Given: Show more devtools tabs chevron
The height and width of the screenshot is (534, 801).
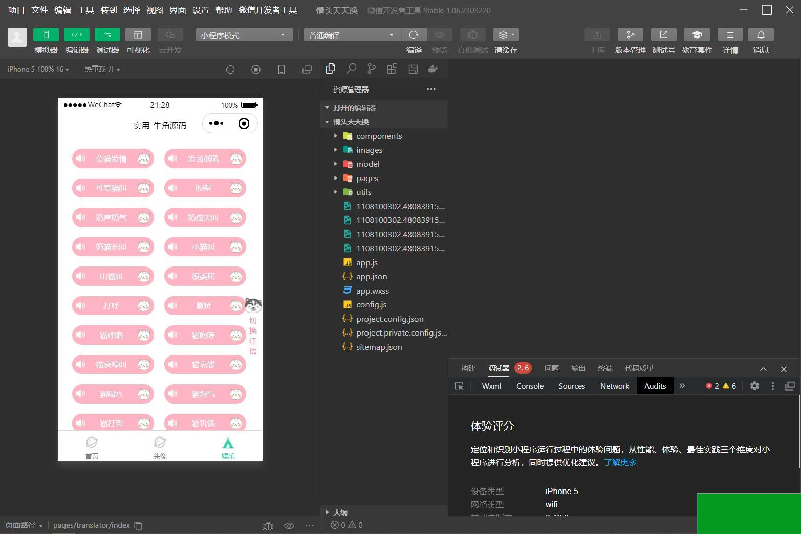Looking at the screenshot, I should coord(682,386).
